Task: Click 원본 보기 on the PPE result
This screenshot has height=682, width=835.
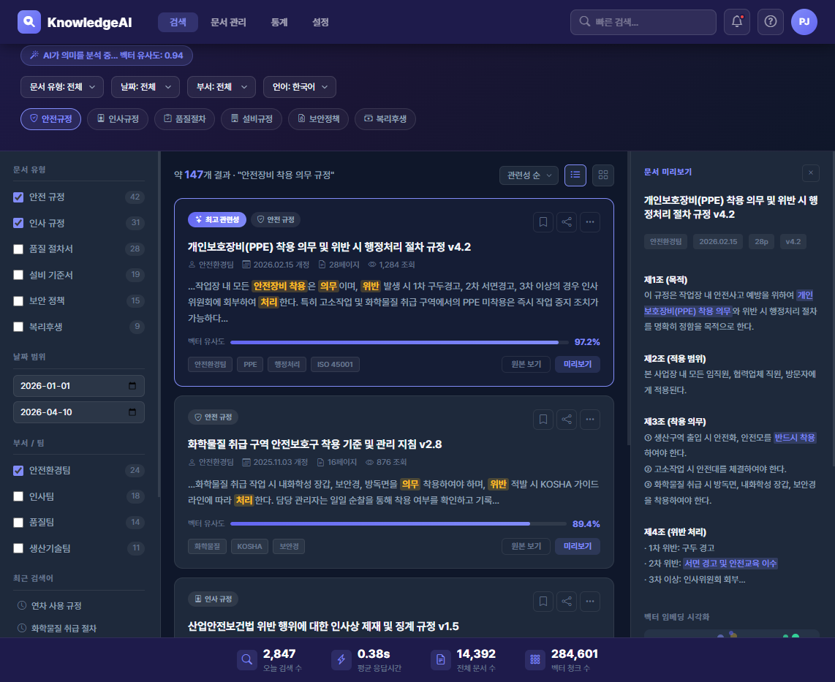Action: (x=526, y=364)
